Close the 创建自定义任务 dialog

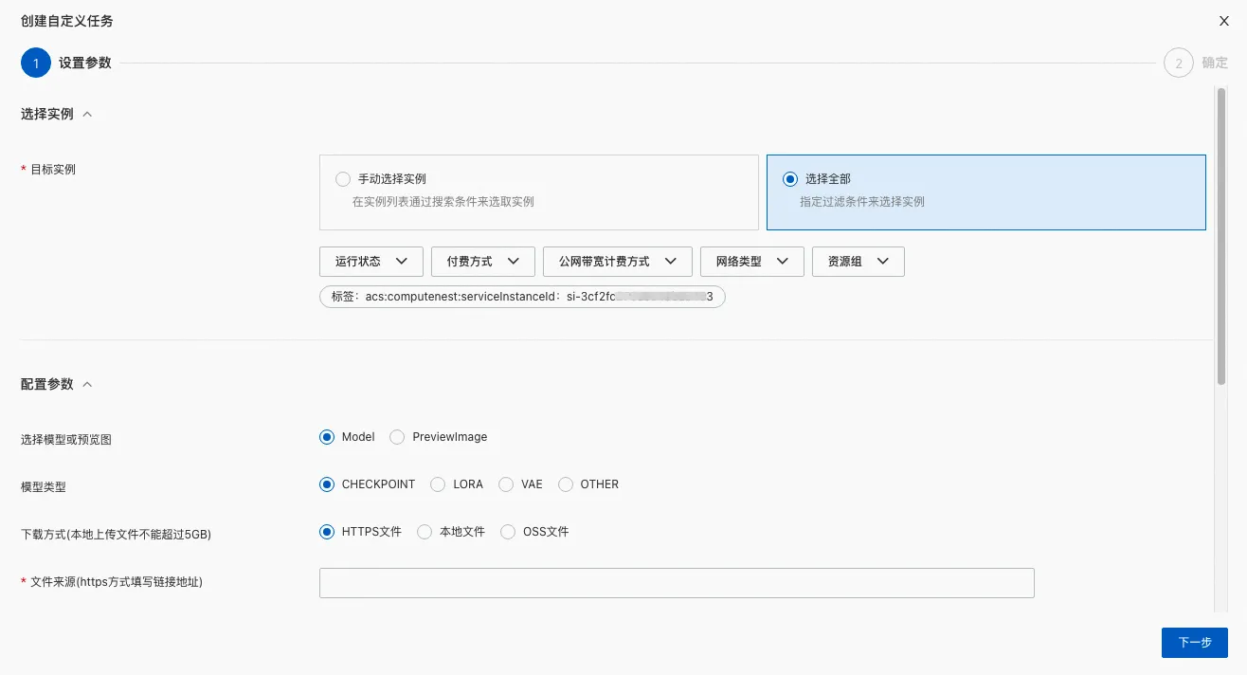1223,20
